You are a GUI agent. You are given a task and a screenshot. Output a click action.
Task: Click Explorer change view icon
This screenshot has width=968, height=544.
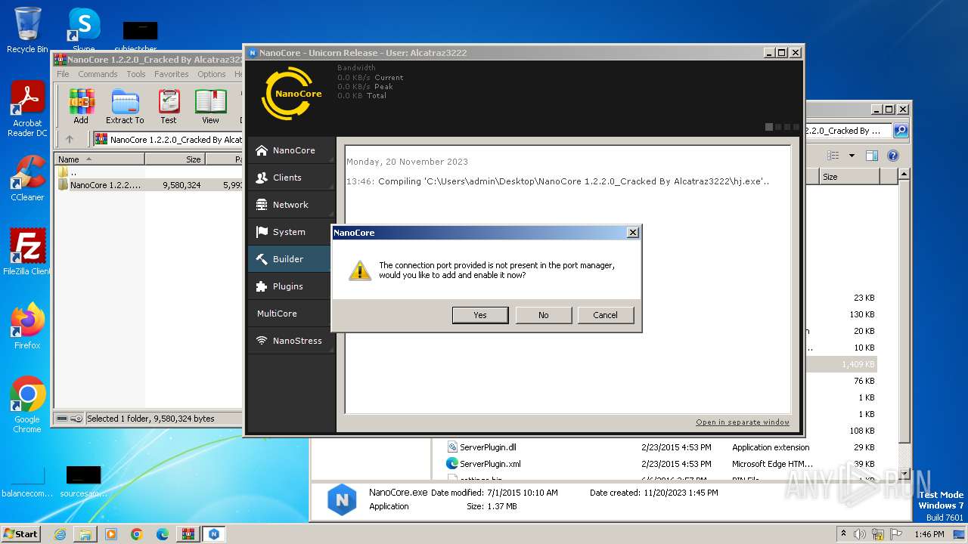[x=833, y=156]
